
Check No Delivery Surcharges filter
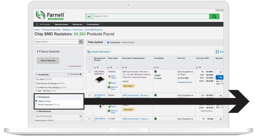pos(36,83)
